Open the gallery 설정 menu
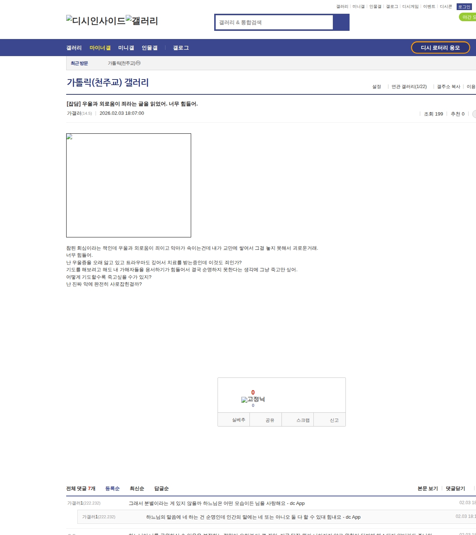This screenshot has height=535, width=476. [377, 87]
